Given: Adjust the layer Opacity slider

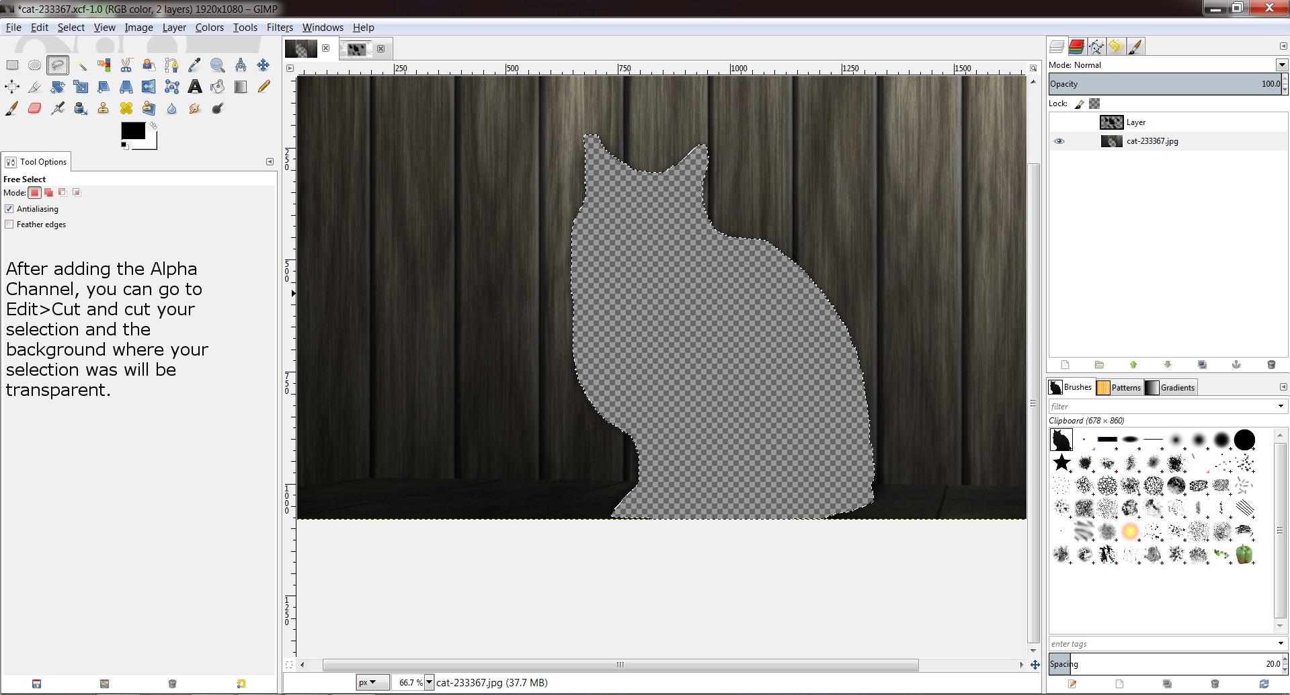Looking at the screenshot, I should (x=1165, y=84).
